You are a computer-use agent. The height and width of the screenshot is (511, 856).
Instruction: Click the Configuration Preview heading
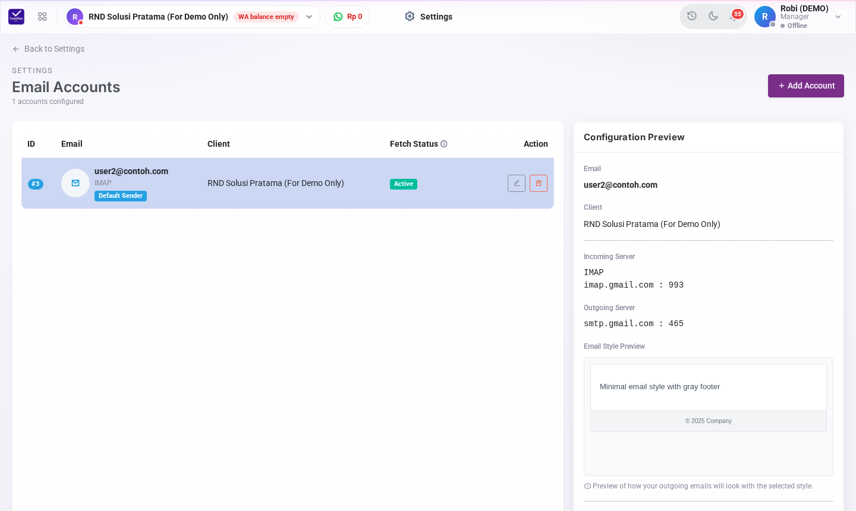[634, 137]
